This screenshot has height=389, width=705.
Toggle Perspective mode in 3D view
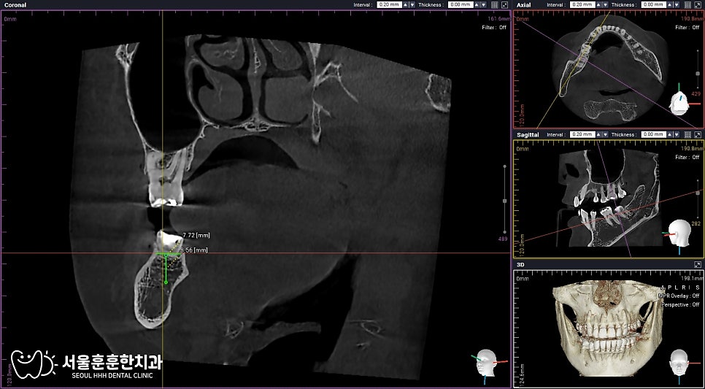681,304
